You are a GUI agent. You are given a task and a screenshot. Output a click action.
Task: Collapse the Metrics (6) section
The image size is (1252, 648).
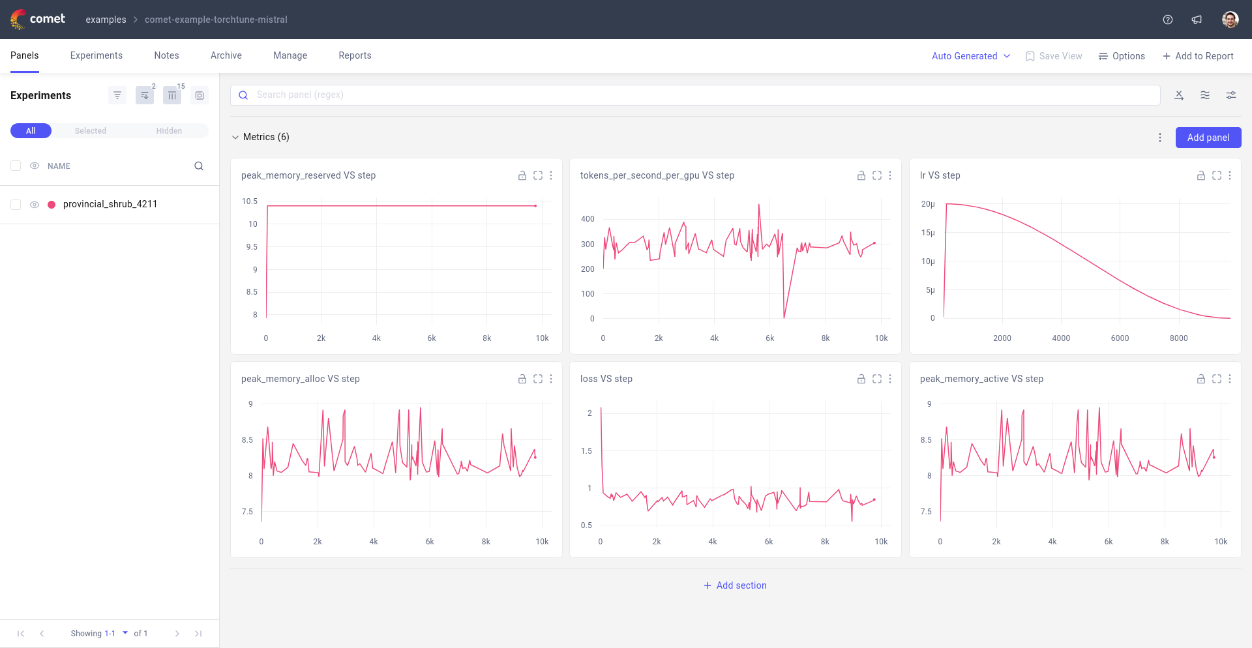tap(235, 138)
